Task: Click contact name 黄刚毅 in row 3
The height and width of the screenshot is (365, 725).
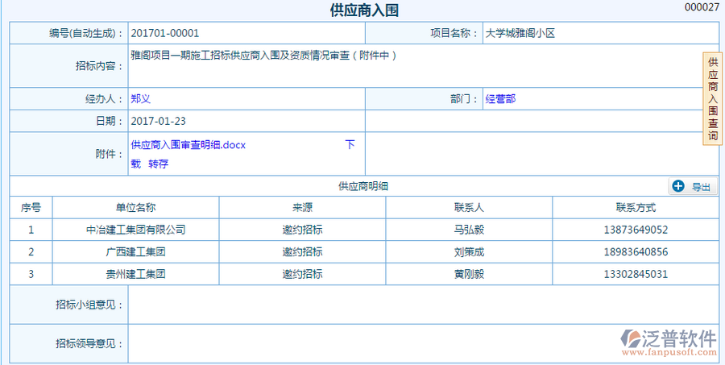Action: pyautogui.click(x=469, y=274)
